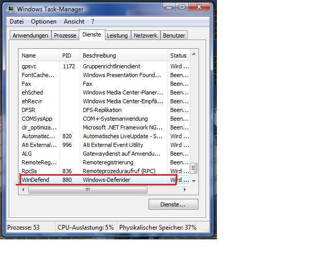Open the ? help menu

(93, 22)
